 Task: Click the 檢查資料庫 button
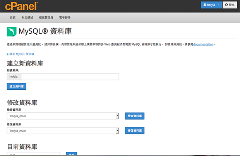(x=135, y=116)
